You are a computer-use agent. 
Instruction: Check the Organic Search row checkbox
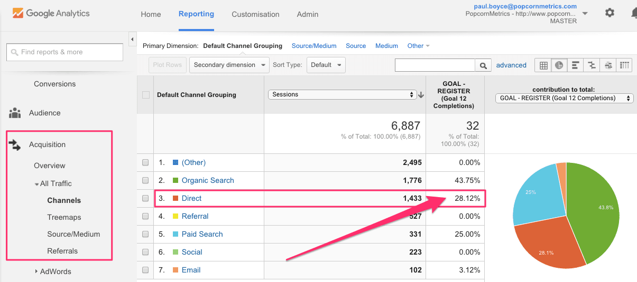[x=146, y=180]
